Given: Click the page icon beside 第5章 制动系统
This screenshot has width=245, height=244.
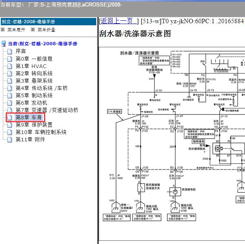Looking at the screenshot, I should [x=10, y=96].
